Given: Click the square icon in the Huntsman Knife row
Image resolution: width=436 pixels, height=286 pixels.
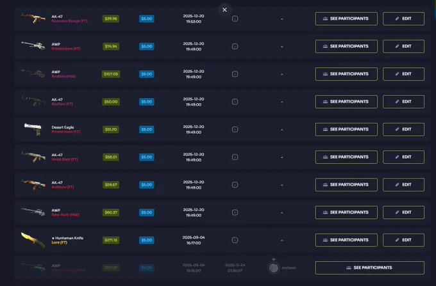Looking at the screenshot, I should click(x=235, y=240).
